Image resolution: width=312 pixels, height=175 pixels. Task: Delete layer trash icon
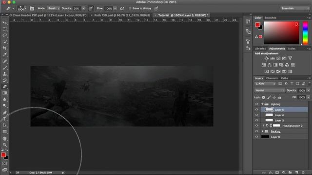(x=303, y=173)
